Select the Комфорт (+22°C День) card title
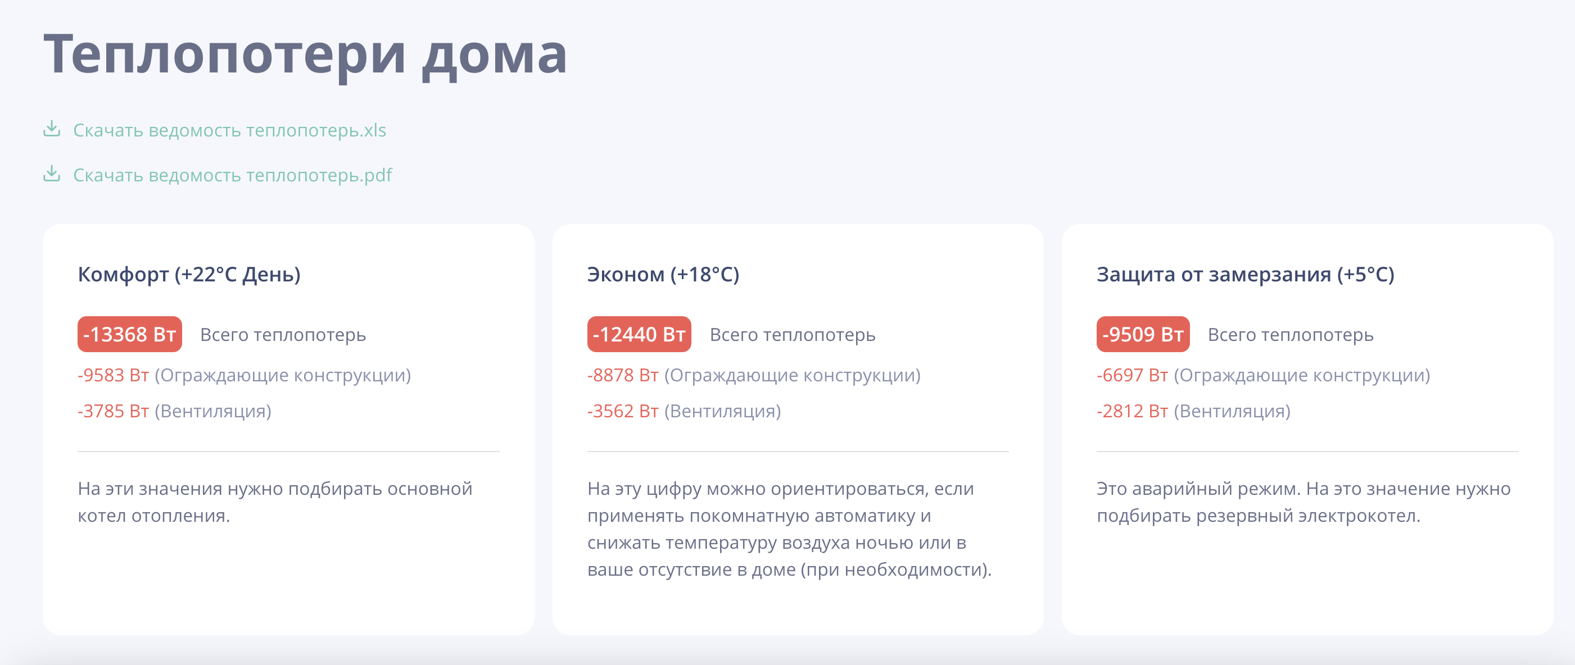Screen dimensions: 1575x665 [x=189, y=274]
